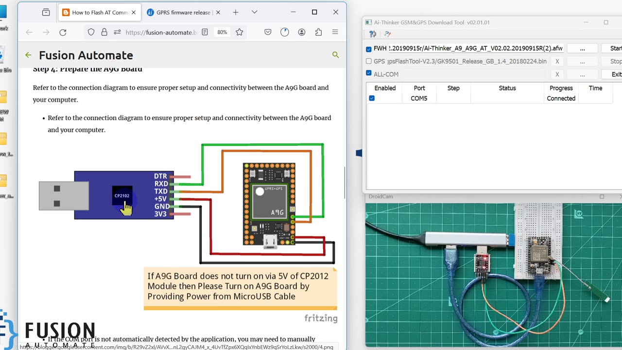Open Firefox hamburger application menu
Screen dimensions: 622x350
coord(335,32)
